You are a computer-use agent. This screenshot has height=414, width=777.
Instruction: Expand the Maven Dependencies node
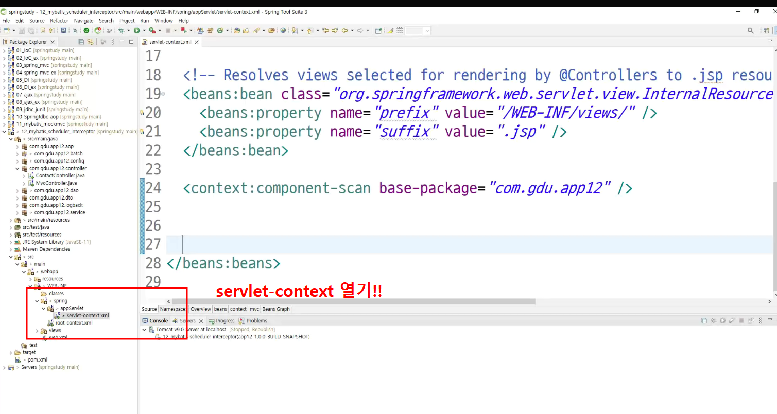(x=11, y=249)
